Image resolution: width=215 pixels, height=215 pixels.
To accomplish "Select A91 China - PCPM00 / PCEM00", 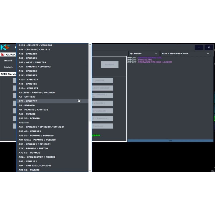I will click(52, 140).
